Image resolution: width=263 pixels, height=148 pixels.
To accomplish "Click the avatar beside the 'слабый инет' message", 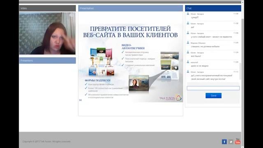I will (x=188, y=33).
